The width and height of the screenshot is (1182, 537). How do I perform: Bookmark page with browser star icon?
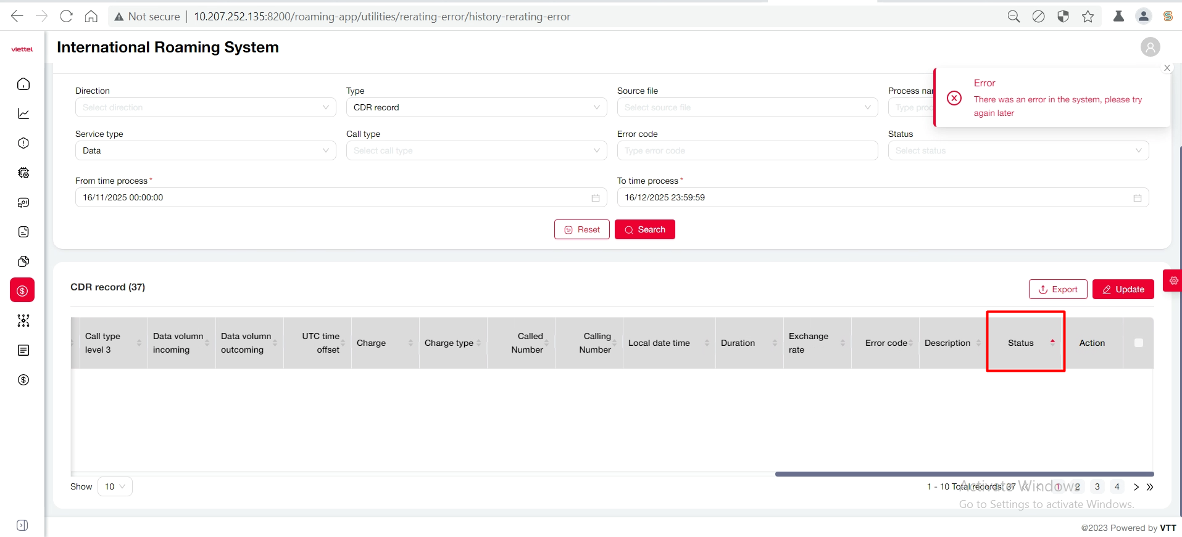[1088, 17]
